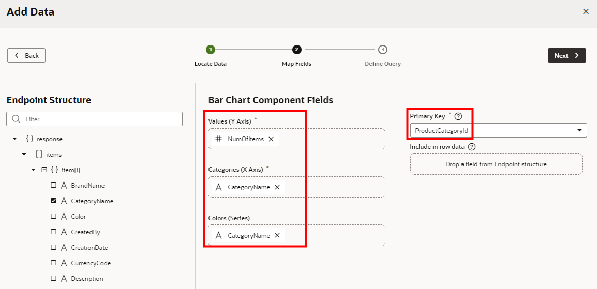Select the Description tree label

87,278
